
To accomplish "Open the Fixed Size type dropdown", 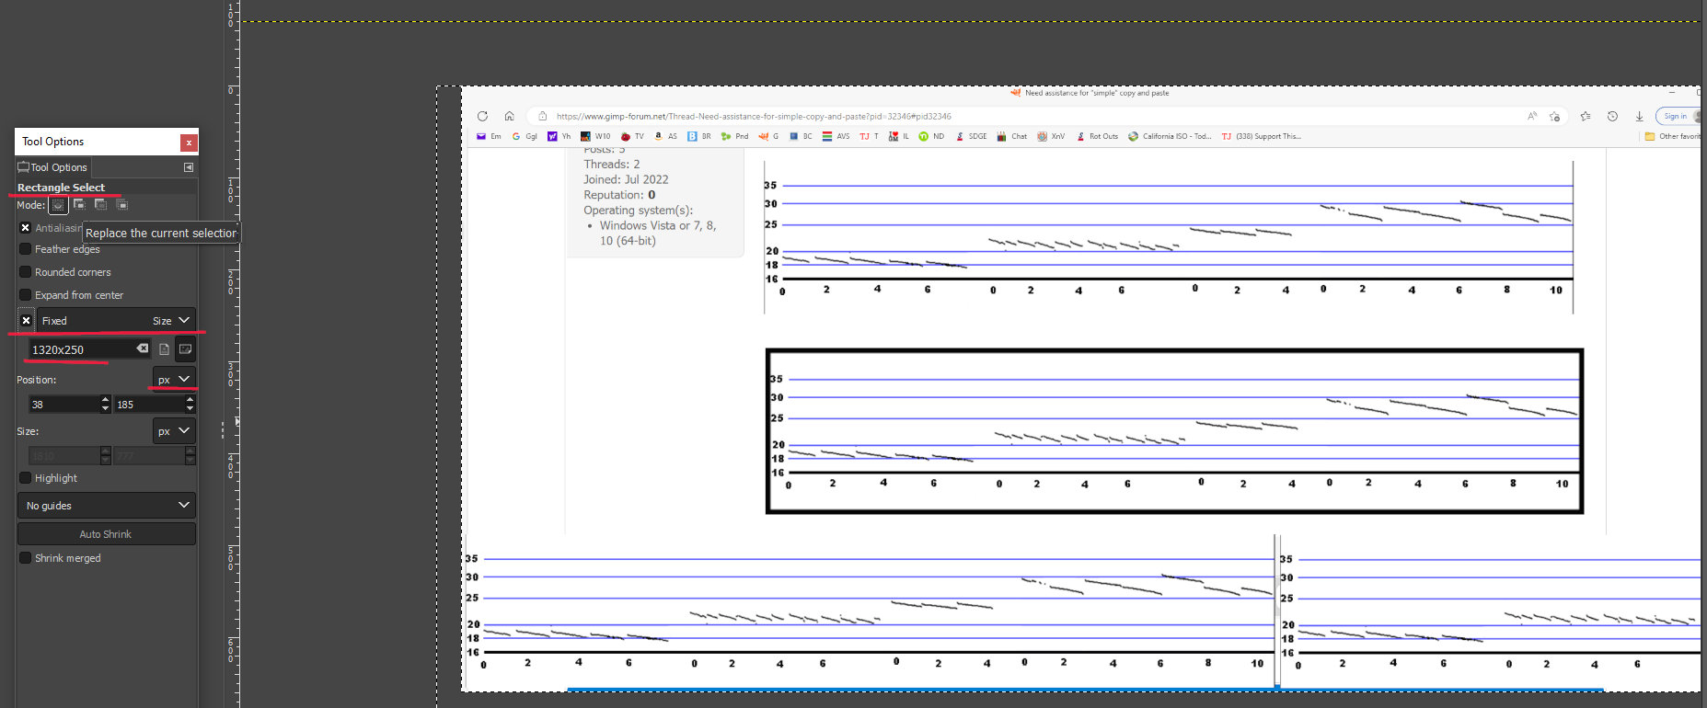I will [172, 321].
